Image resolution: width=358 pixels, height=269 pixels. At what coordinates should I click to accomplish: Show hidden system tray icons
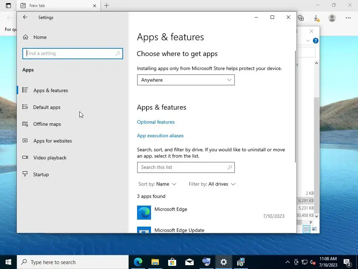tap(288, 262)
